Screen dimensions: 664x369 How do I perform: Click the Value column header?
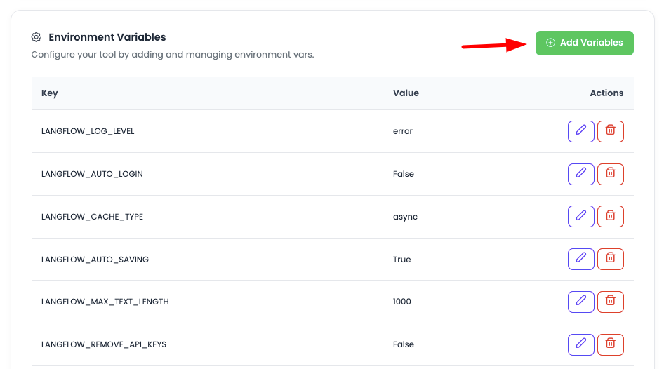tap(406, 93)
